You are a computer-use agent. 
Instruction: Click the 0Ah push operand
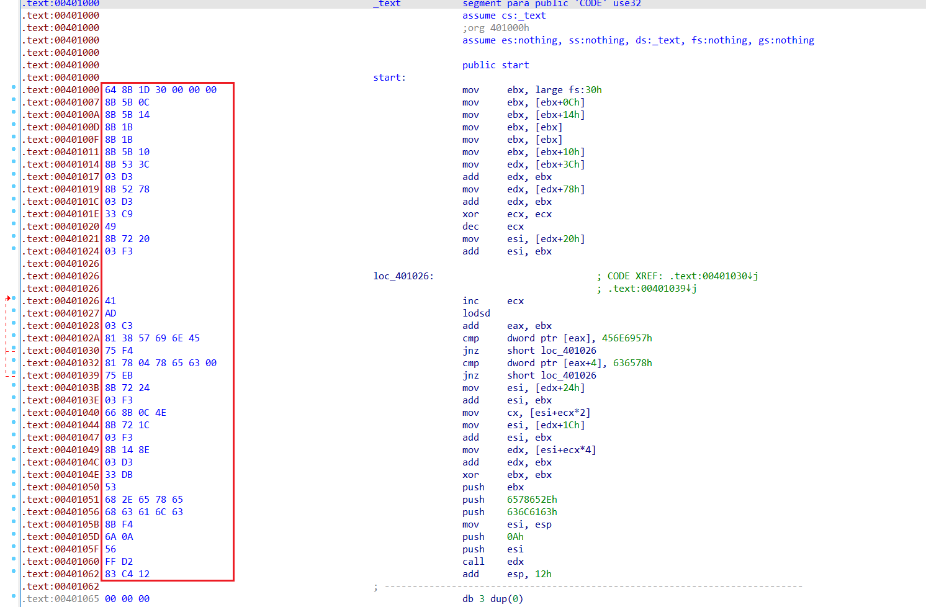point(515,537)
